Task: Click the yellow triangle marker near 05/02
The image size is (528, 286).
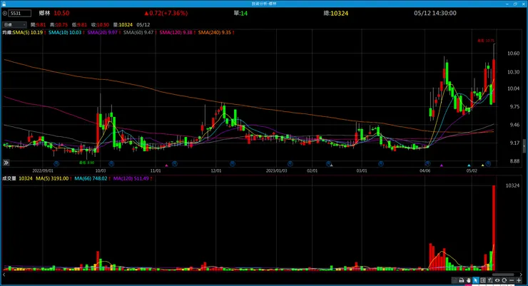Action: tap(482, 165)
